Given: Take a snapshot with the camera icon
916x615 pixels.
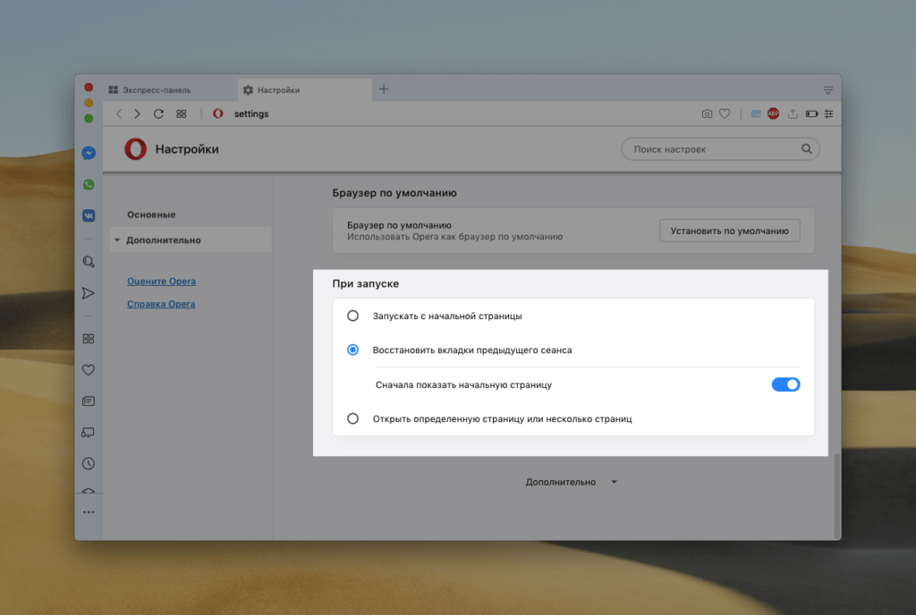Looking at the screenshot, I should [707, 114].
